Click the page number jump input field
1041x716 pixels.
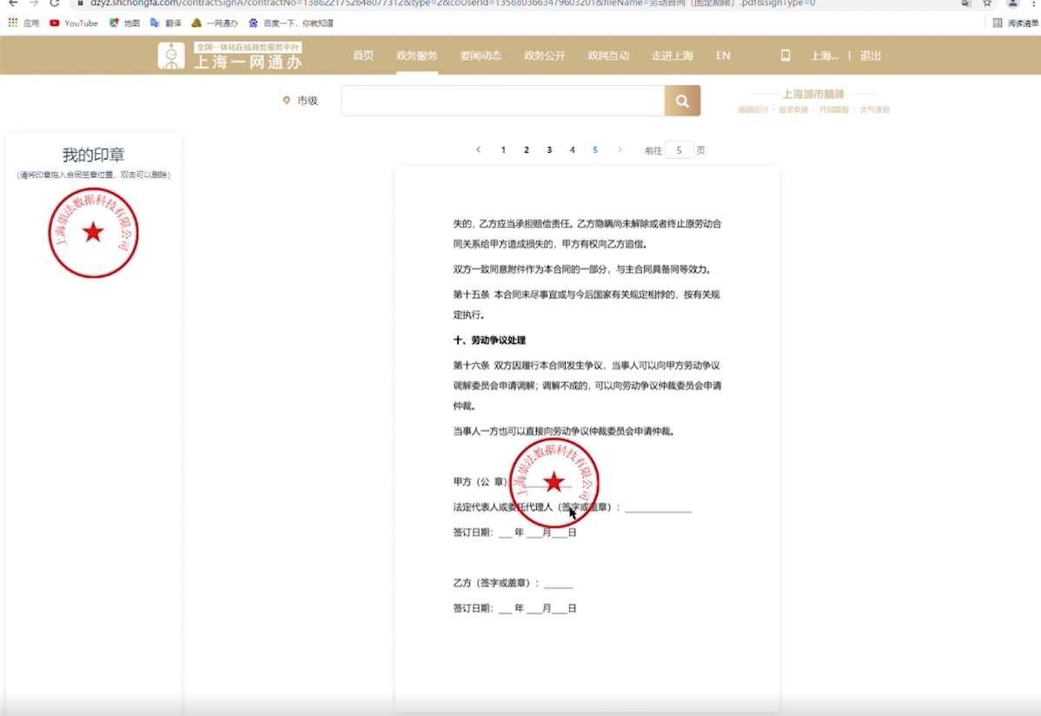coord(679,150)
